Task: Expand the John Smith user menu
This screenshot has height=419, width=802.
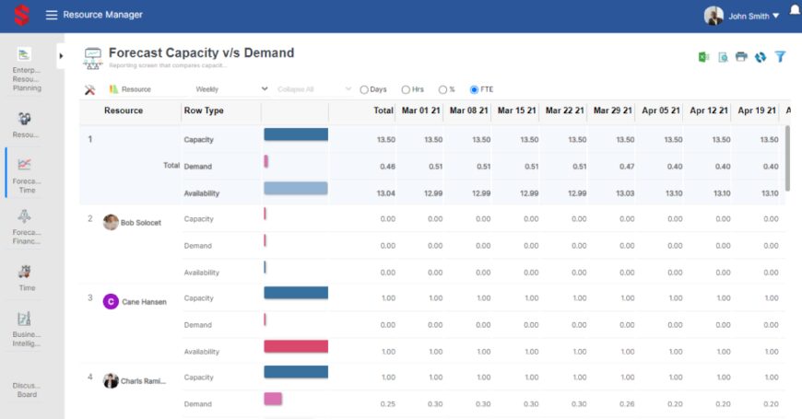Action: pos(743,16)
